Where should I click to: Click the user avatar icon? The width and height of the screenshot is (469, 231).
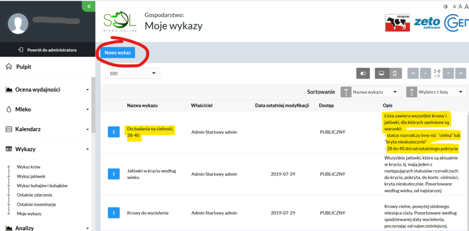18,24
